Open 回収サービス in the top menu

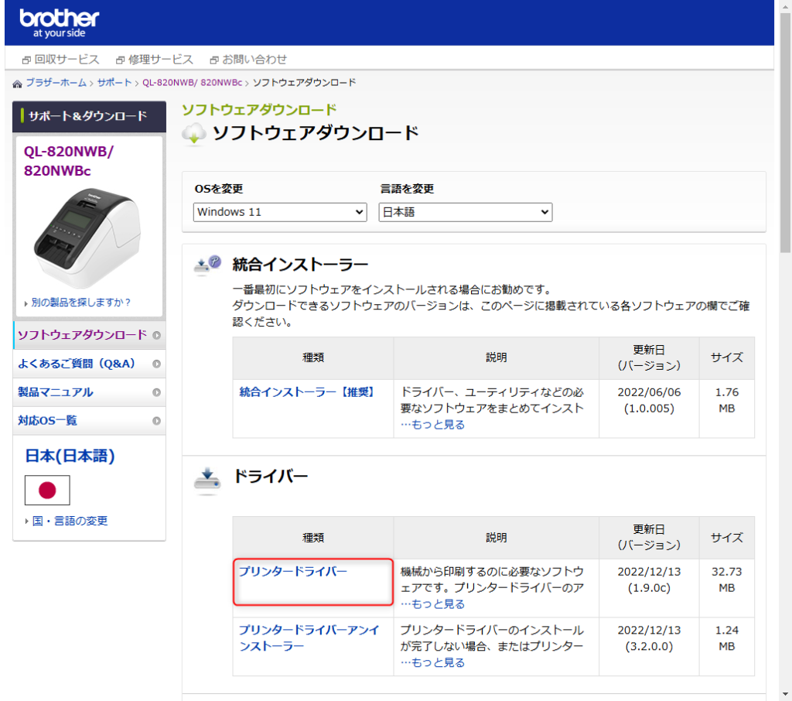[x=67, y=60]
